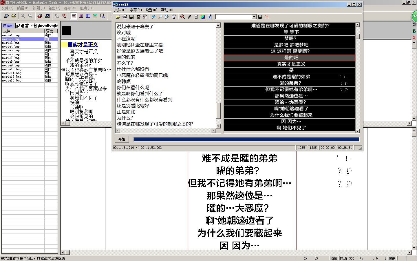Screen dimensions: 417x261
Task: Open 显示(V) menu in the OCR window
Action: pyautogui.click(x=70, y=8)
